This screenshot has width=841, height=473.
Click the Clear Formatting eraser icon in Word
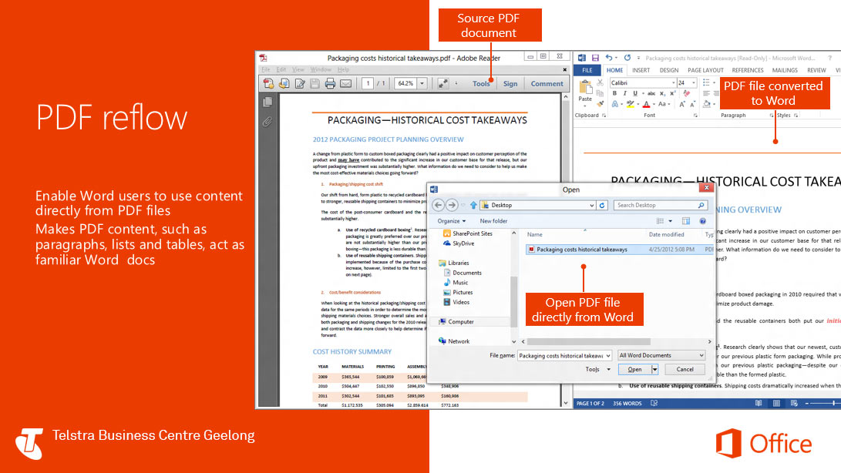pyautogui.click(x=687, y=93)
